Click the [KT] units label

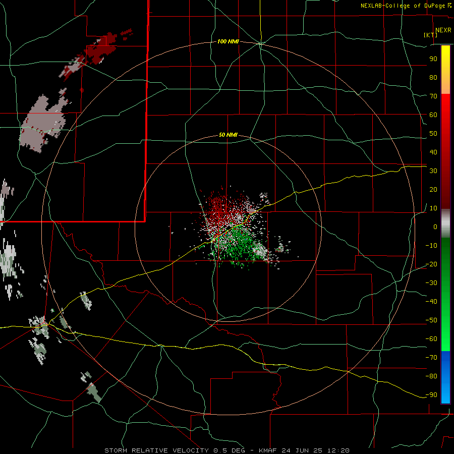pos(431,35)
